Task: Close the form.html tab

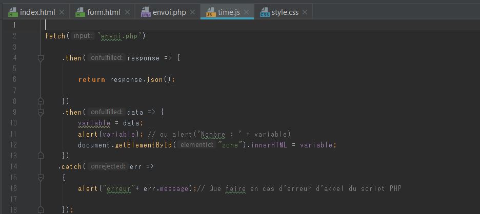Action: pos(128,12)
